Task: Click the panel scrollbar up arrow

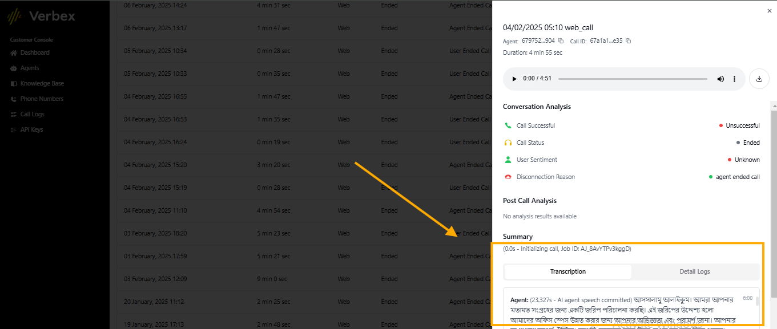Action: (x=774, y=105)
